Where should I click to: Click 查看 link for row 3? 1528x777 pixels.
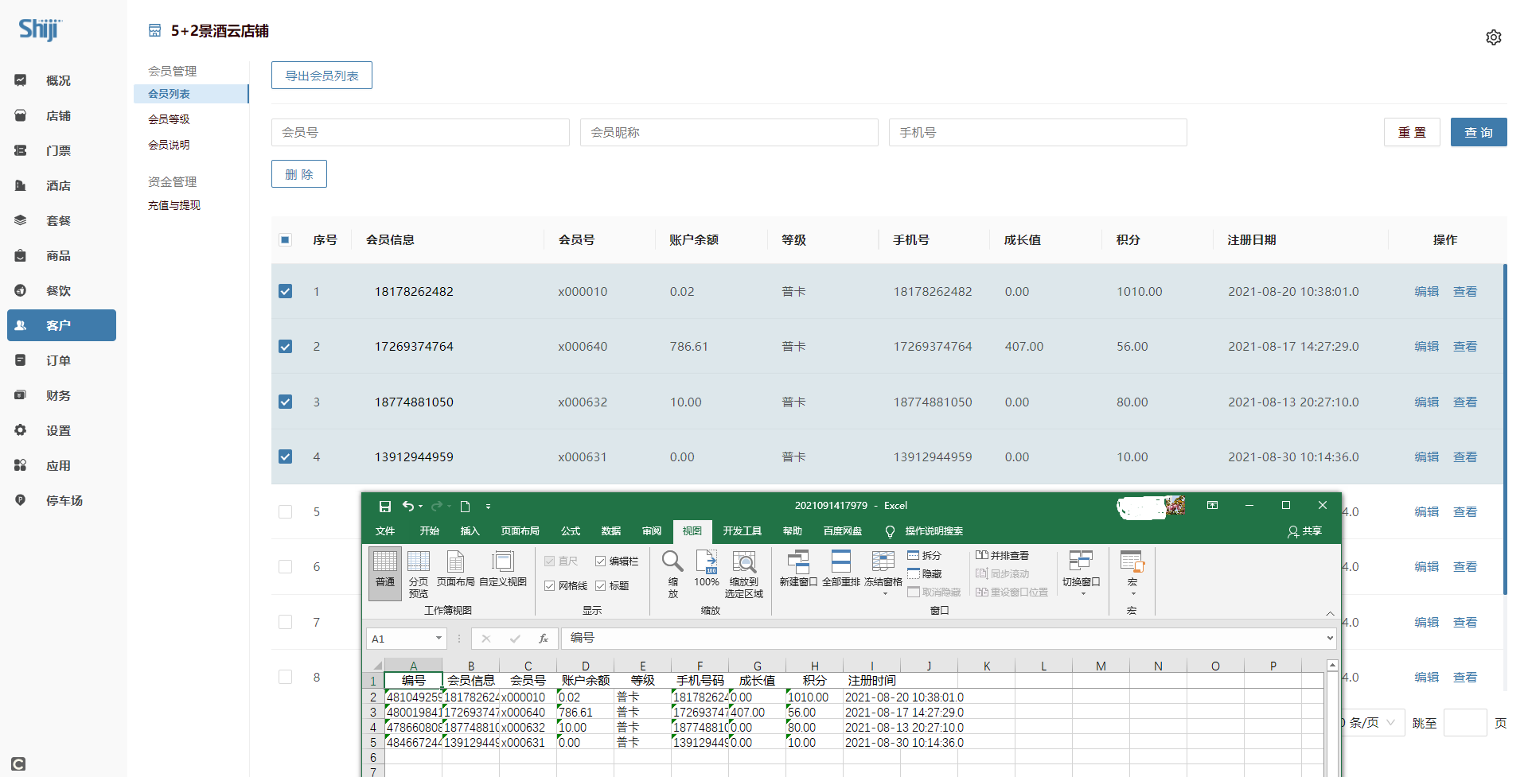point(1465,402)
